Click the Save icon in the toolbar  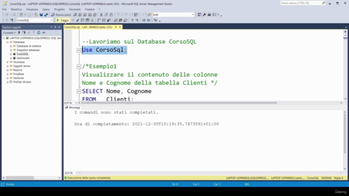41,15
